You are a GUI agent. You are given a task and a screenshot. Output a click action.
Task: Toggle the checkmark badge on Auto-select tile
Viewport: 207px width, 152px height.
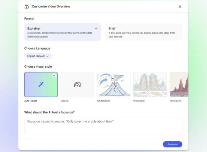coord(54,75)
